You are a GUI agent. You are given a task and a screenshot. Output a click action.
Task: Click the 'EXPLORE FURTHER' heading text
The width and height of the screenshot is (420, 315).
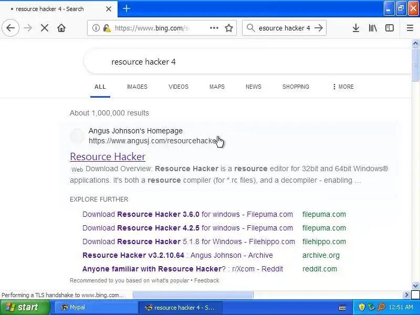tap(99, 199)
